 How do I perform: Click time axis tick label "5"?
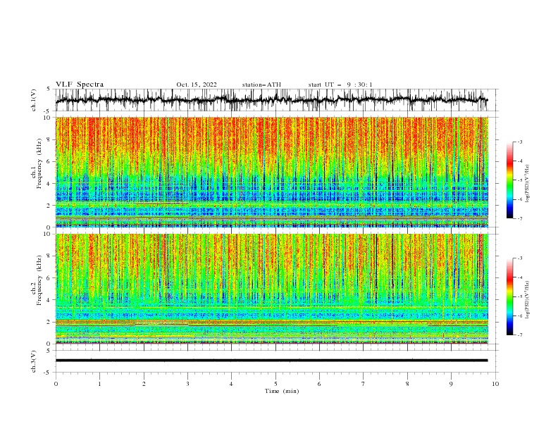275,384
